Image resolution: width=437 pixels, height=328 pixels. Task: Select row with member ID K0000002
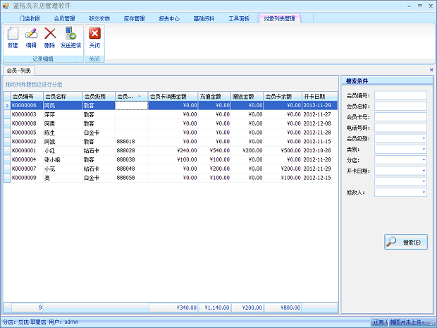point(171,141)
